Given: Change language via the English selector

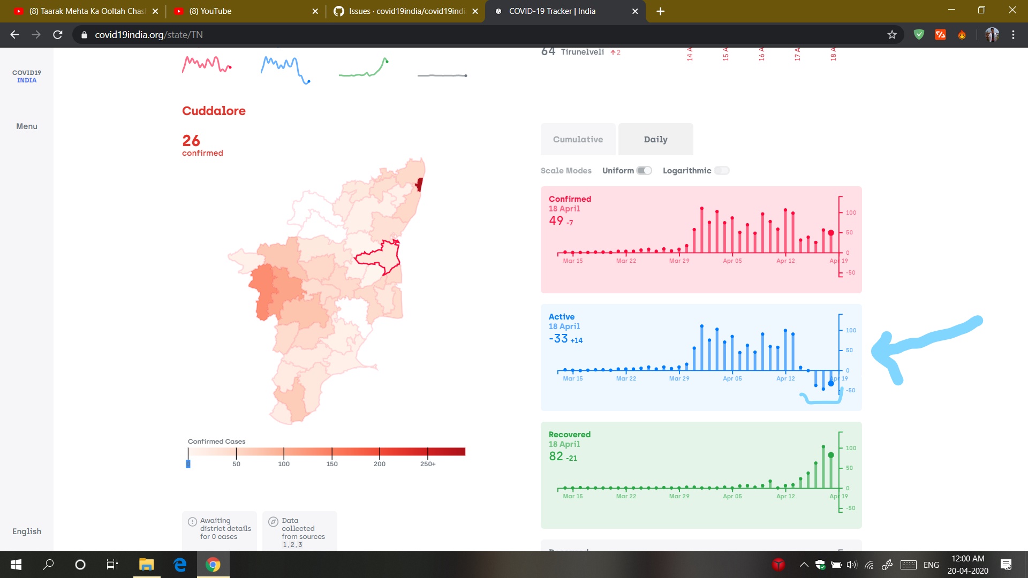Looking at the screenshot, I should (x=27, y=531).
